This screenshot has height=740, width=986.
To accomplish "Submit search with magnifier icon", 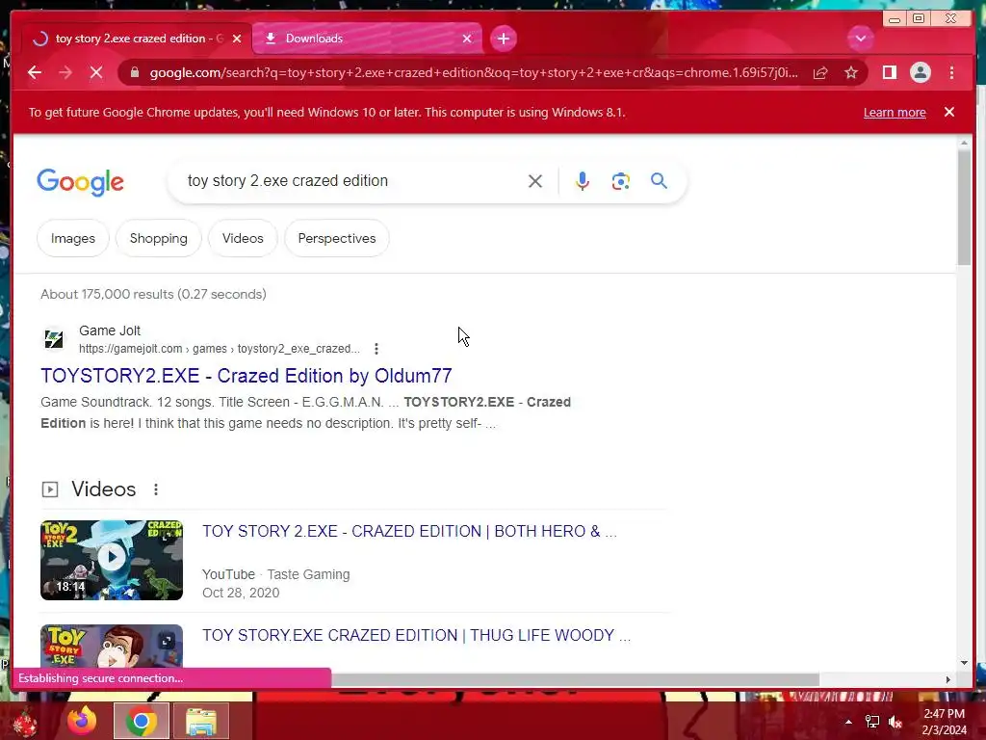I will (659, 181).
